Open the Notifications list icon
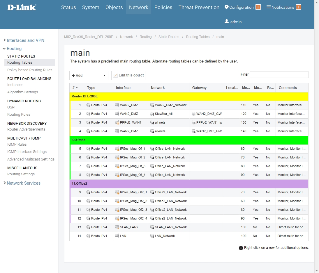This screenshot has width=319, height=273. [269, 7]
